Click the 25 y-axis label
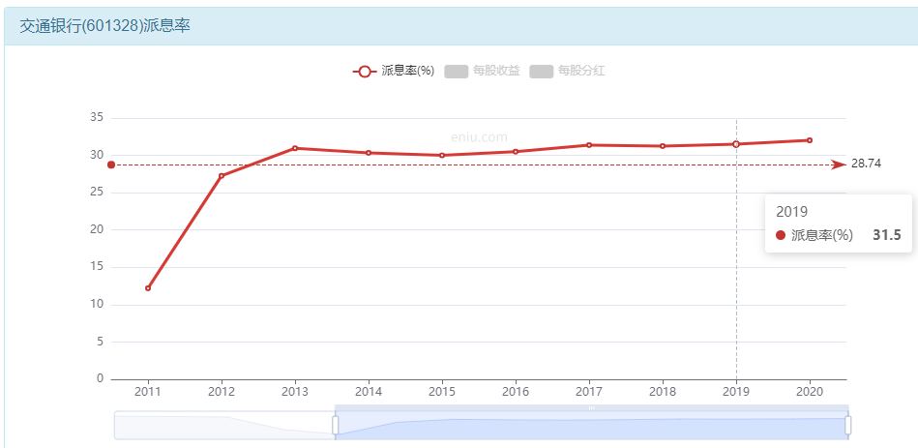The width and height of the screenshot is (918, 448). (97, 193)
